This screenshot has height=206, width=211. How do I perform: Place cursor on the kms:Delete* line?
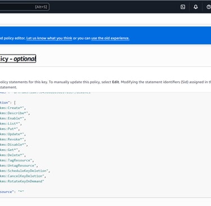[x=13, y=155]
